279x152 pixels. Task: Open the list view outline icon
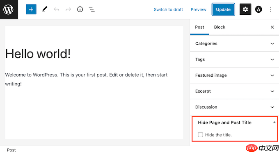pos(91,9)
